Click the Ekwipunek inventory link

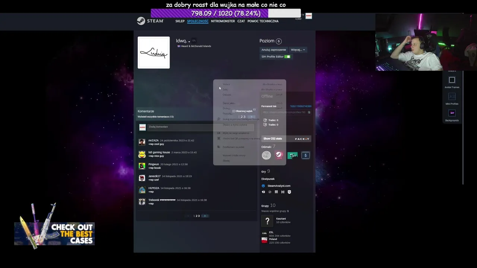[268, 179]
